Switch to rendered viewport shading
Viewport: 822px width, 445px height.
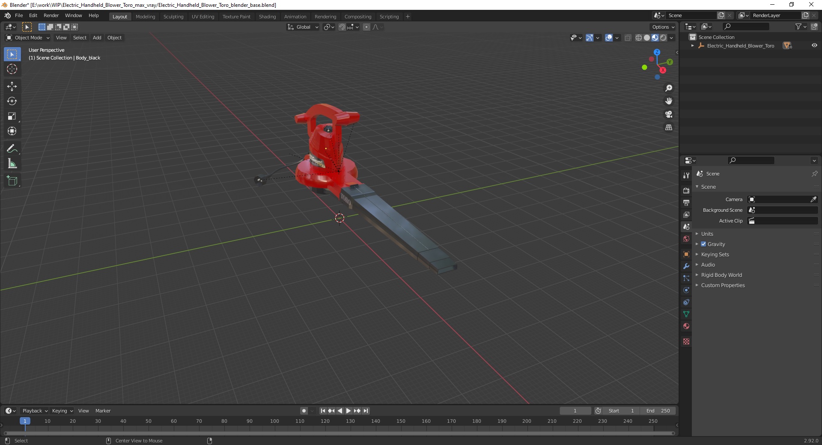pyautogui.click(x=663, y=38)
